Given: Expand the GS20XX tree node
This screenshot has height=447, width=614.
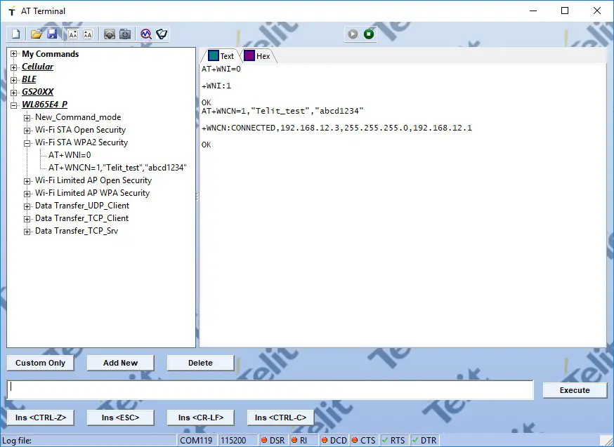Looking at the screenshot, I should tap(14, 93).
